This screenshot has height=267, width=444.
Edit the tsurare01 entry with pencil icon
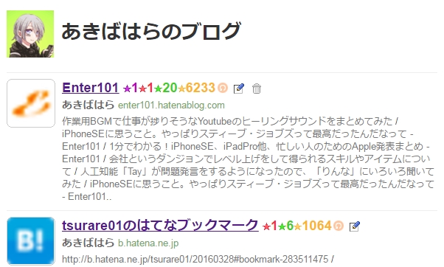(355, 226)
